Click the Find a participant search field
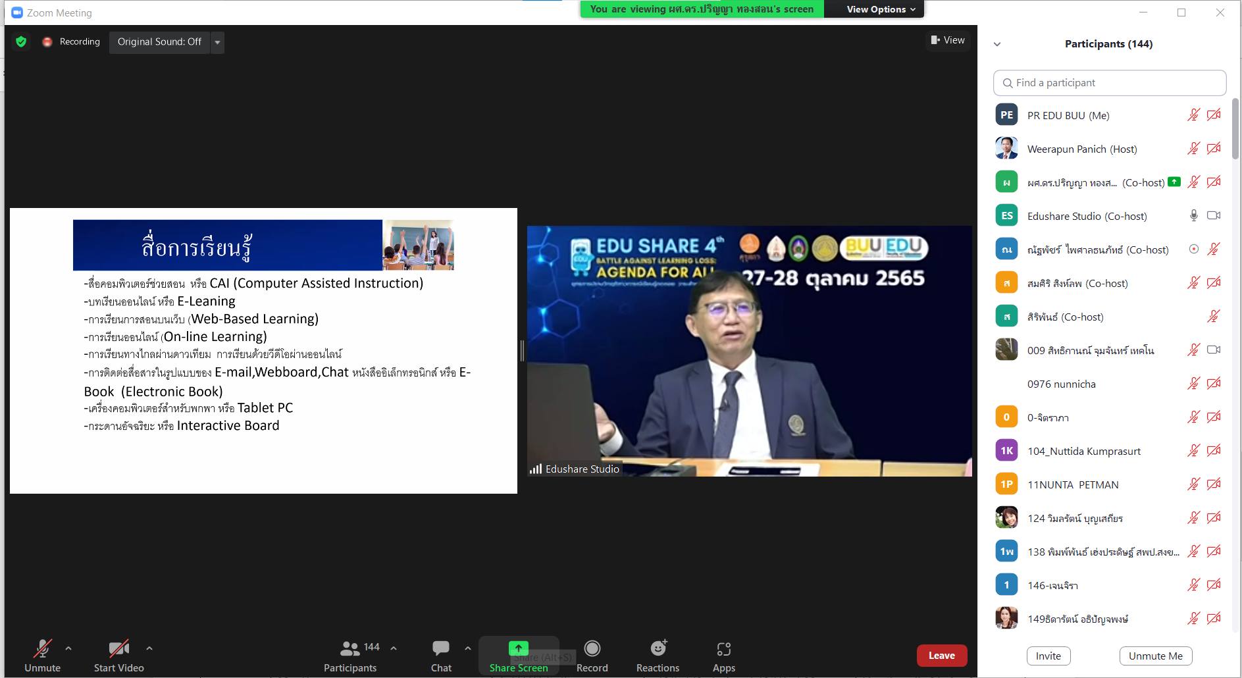Screen dimensions: 1242x678 (x=1109, y=83)
